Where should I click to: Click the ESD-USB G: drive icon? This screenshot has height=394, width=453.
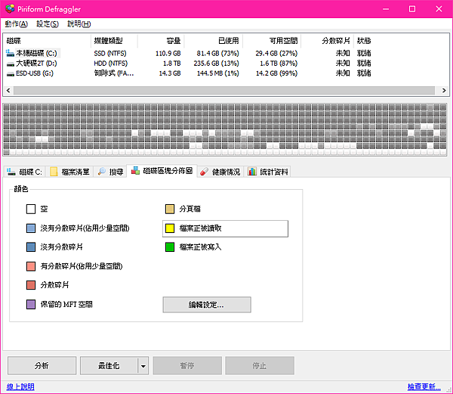11,74
